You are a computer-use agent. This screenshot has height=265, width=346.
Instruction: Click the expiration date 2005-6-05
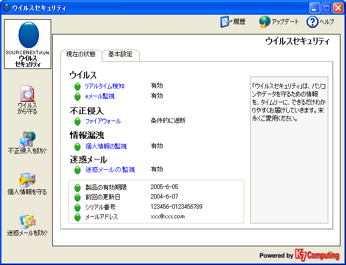point(164,187)
